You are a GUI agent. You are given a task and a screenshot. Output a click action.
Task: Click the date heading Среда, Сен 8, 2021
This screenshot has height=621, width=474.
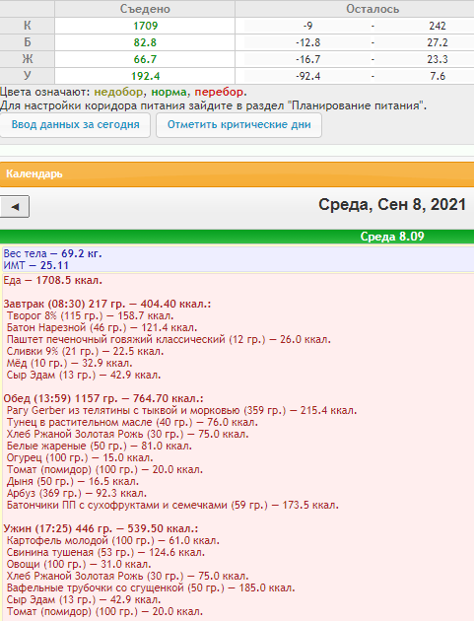pos(392,204)
